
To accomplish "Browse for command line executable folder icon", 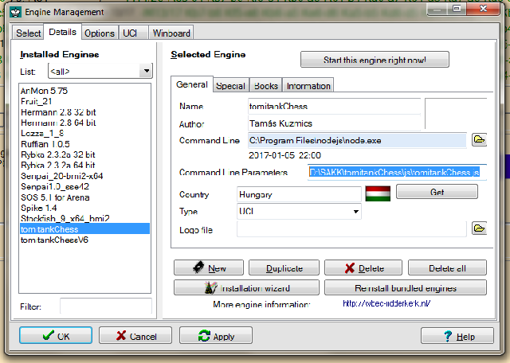I will coord(479,140).
